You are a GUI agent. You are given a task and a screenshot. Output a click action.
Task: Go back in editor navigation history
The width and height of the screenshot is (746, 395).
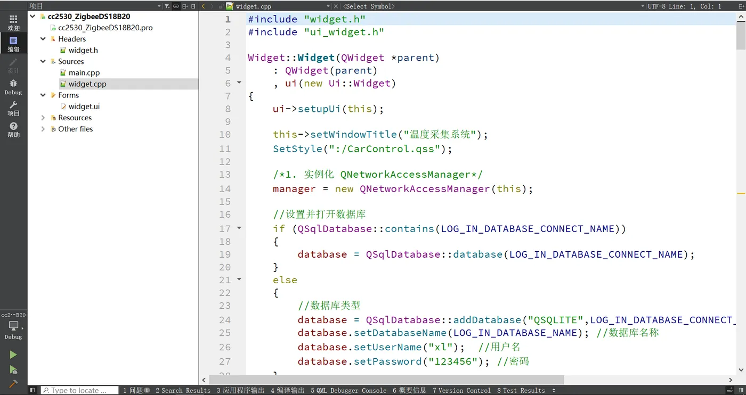click(204, 6)
